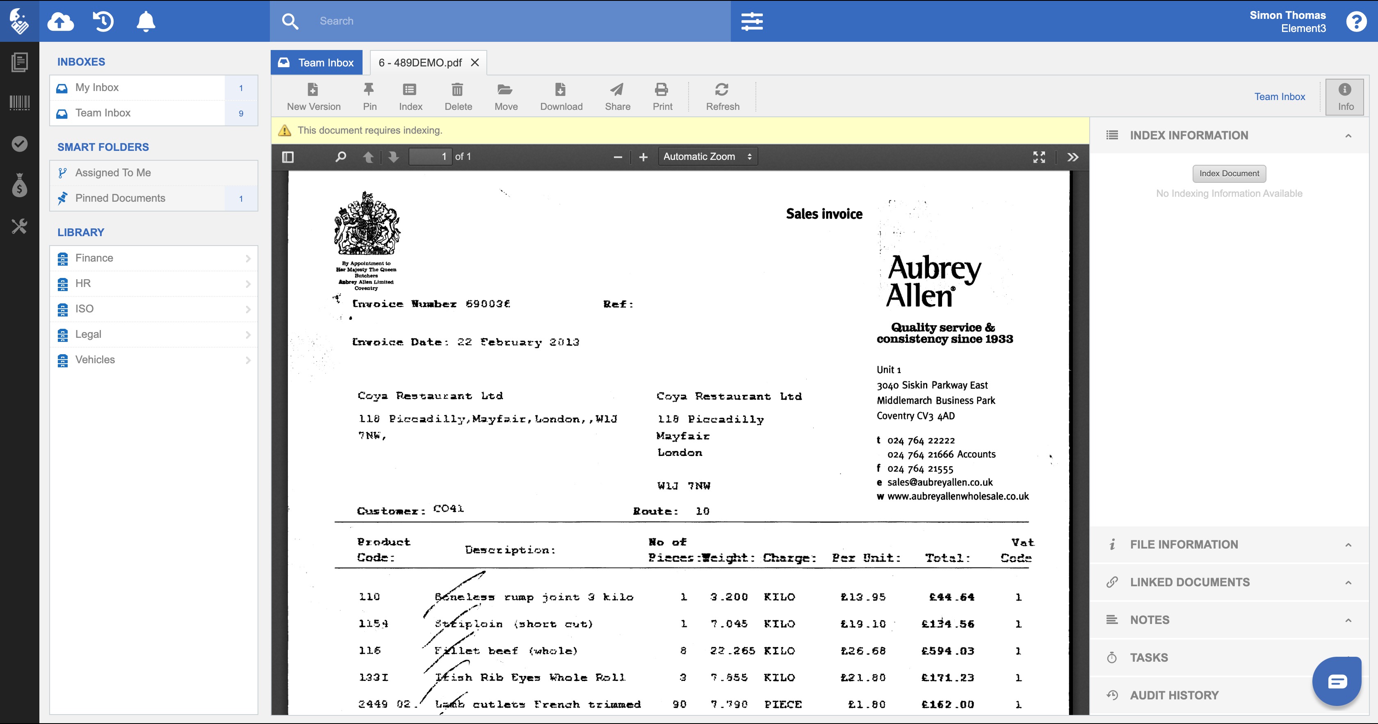Click the cloud upload icon
Screen dimensions: 1378x724
point(60,21)
